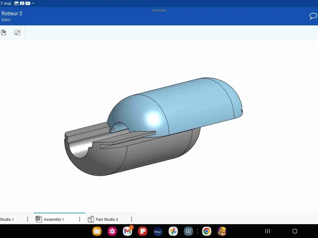Tap the YouTube notification status icon
This screenshot has height=238, width=318.
point(28,4)
